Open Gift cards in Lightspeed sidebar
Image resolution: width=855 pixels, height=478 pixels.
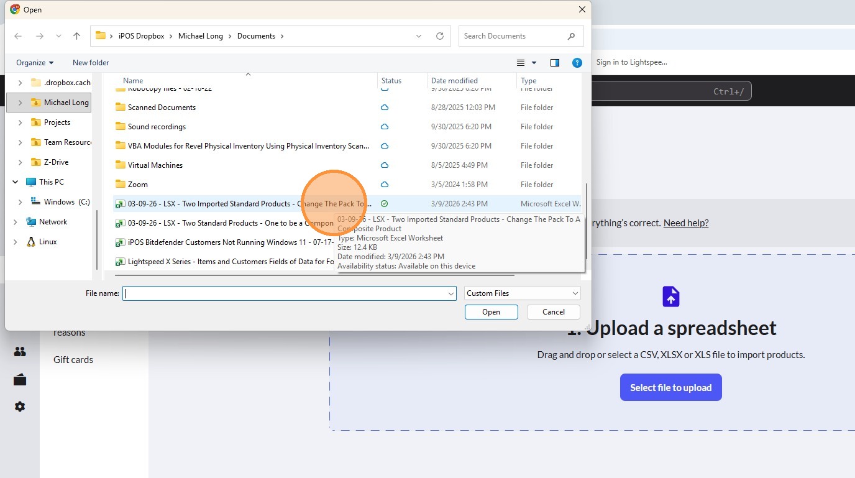[73, 359]
